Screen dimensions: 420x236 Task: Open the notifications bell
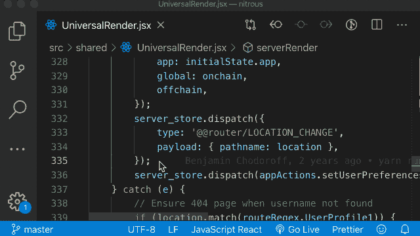[405, 229]
